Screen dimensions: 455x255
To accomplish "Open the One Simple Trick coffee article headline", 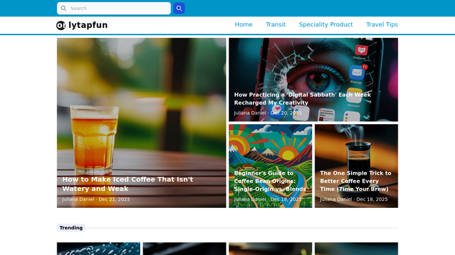I will 356,181.
